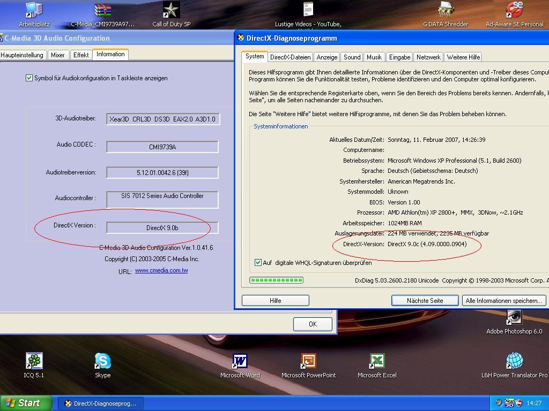Click DirectX 9.0c (4.09.0000.0904) text
The width and height of the screenshot is (549, 411).
pos(427,244)
